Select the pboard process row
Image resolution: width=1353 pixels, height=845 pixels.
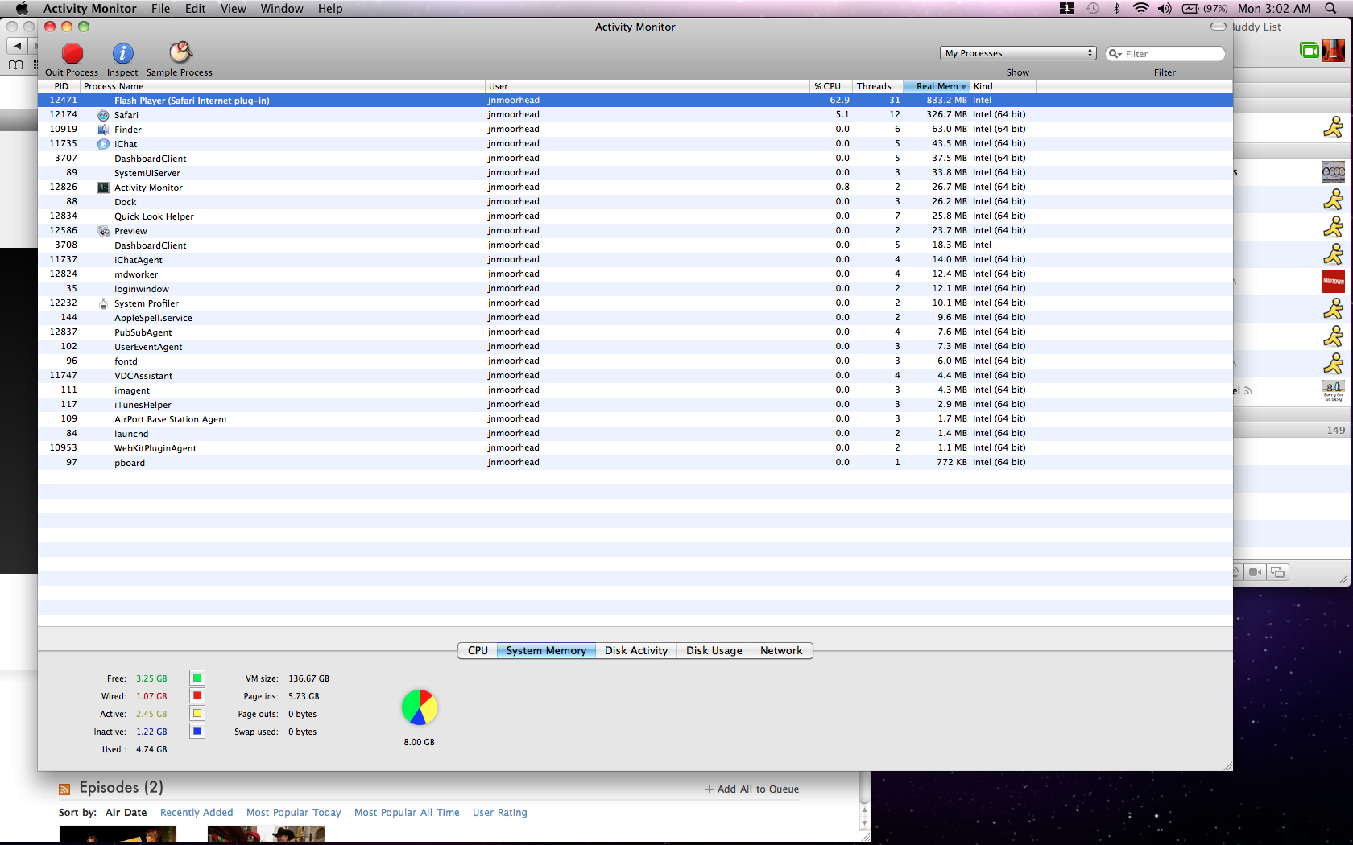pos(635,463)
